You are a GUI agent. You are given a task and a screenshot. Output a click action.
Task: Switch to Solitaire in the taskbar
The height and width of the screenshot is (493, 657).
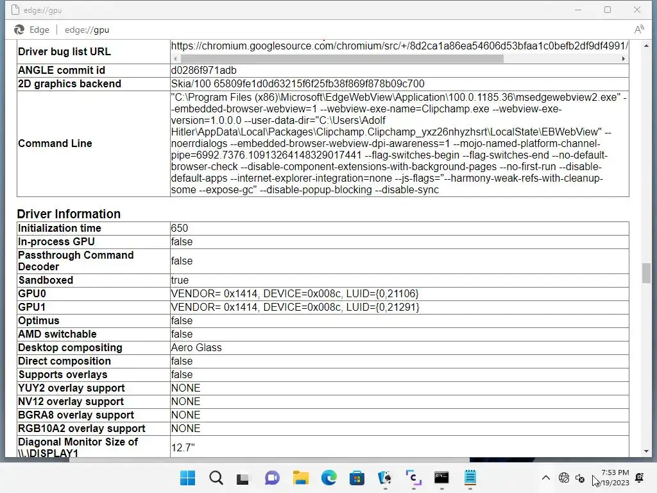pos(385,478)
